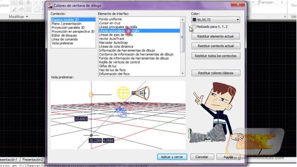The height and width of the screenshot is (167, 297).
Task: Choose 'Líneas de cota dinámica' element
Action: [x=116, y=46]
